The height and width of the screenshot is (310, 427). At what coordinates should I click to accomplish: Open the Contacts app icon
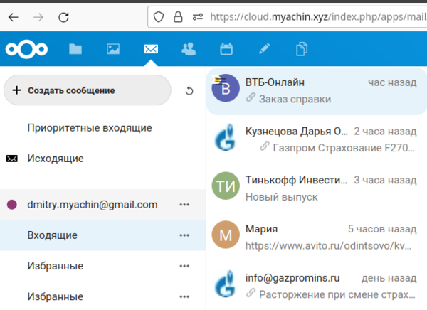(x=189, y=49)
